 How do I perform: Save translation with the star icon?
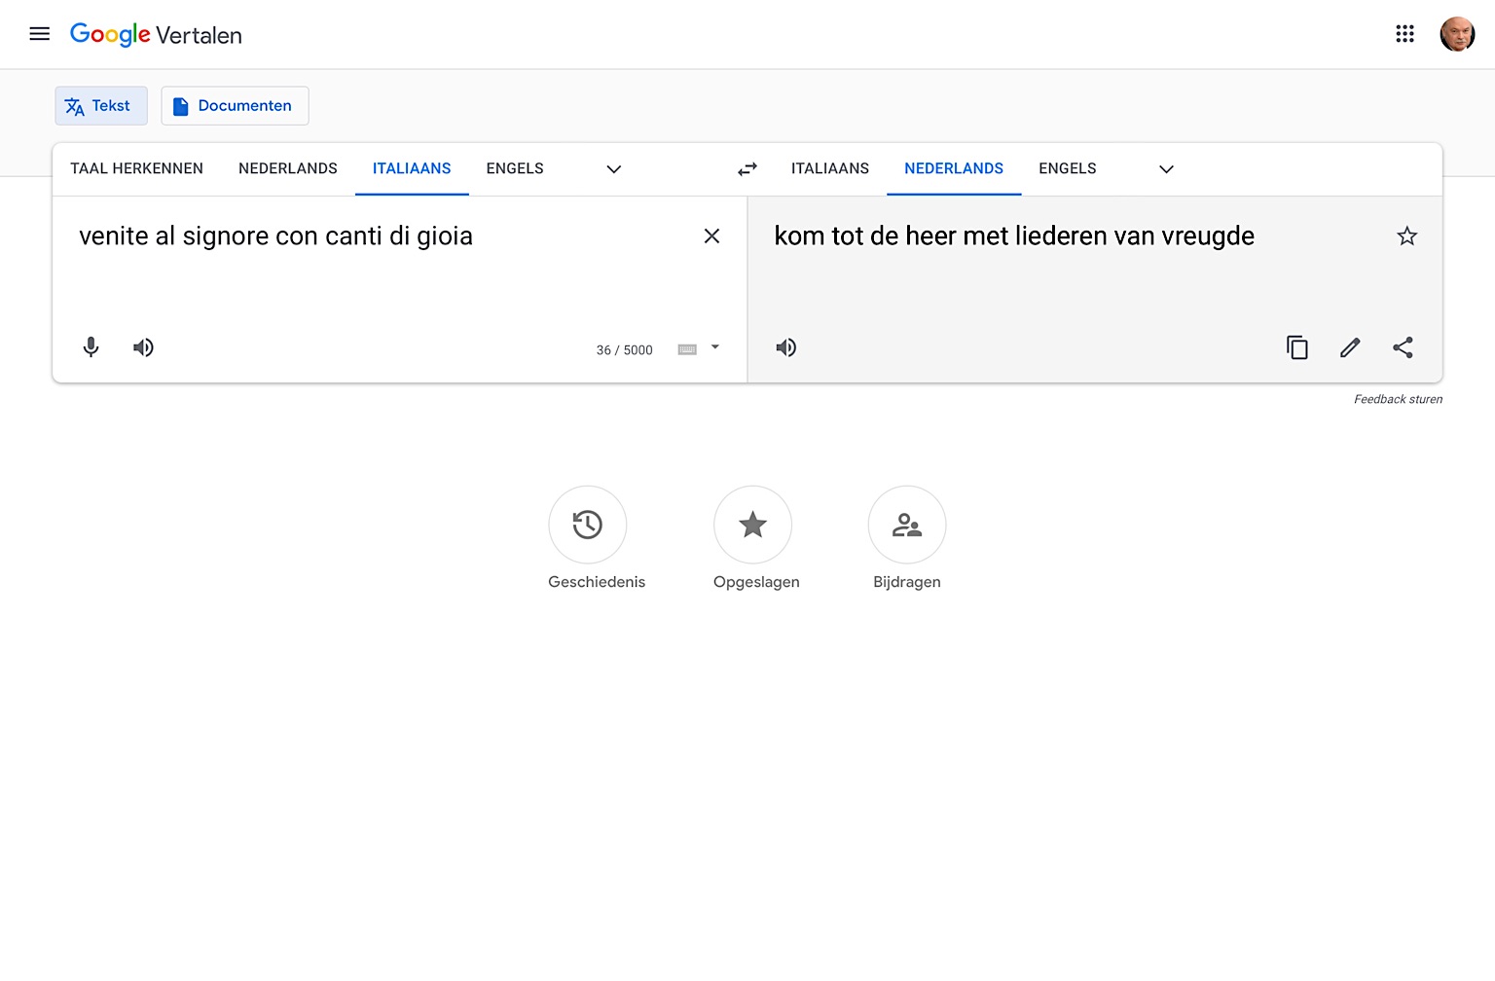[1406, 236]
